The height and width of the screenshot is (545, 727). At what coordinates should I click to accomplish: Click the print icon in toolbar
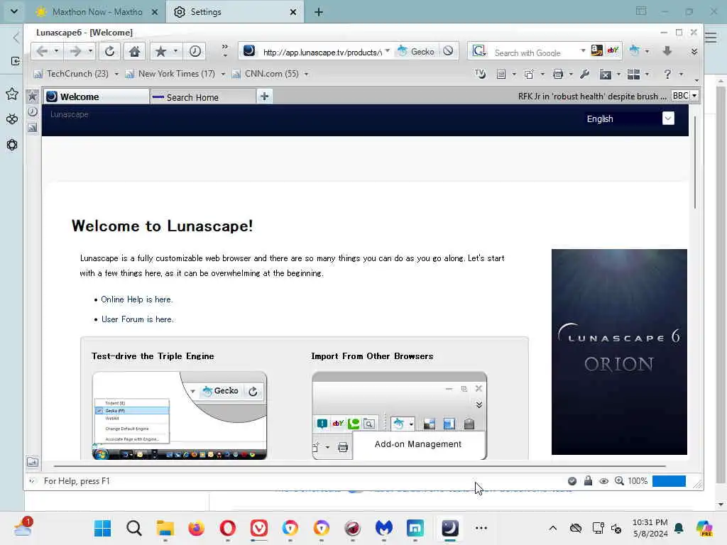558,74
